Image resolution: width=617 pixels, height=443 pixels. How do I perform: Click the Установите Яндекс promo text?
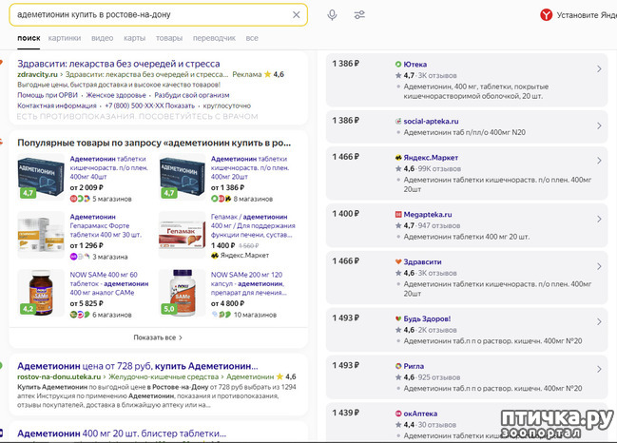point(587,15)
